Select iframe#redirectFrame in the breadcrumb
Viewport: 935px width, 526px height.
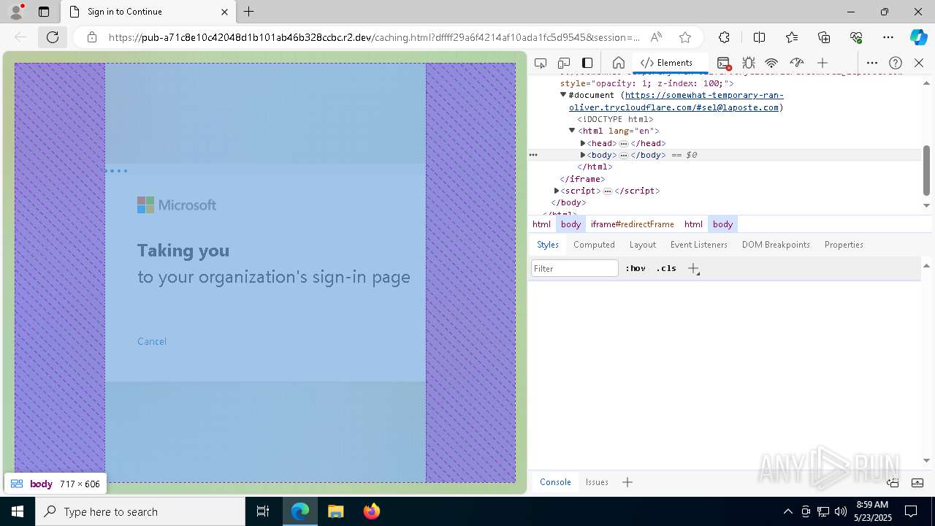pos(633,224)
